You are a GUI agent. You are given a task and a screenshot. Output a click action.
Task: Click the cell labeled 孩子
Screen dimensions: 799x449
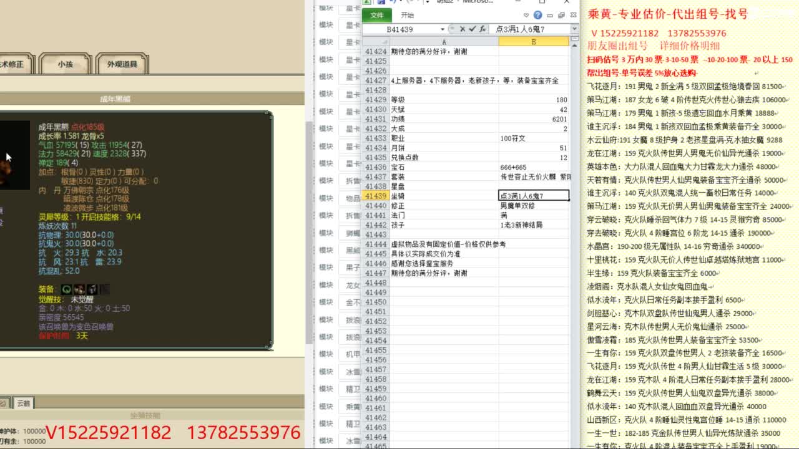(x=444, y=225)
